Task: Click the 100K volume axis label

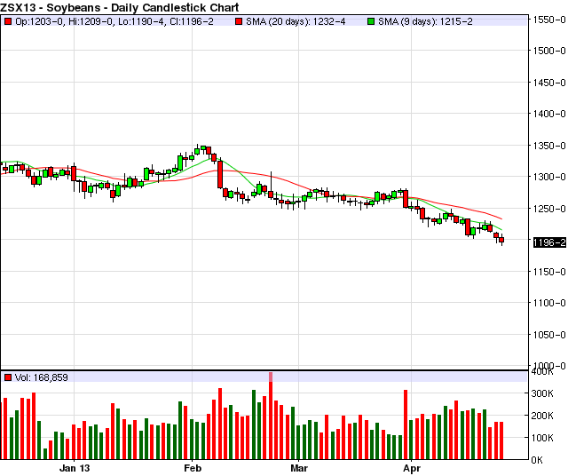Action: tap(542, 438)
